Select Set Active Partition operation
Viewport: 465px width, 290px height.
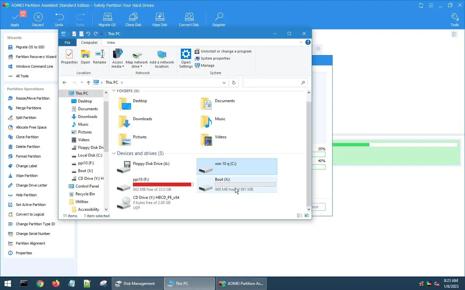(x=27, y=205)
